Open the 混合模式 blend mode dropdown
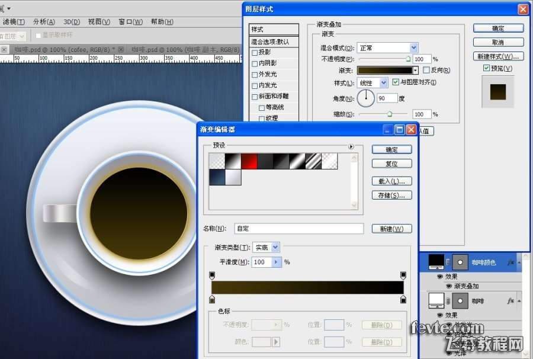This screenshot has height=359, width=533. coord(413,47)
